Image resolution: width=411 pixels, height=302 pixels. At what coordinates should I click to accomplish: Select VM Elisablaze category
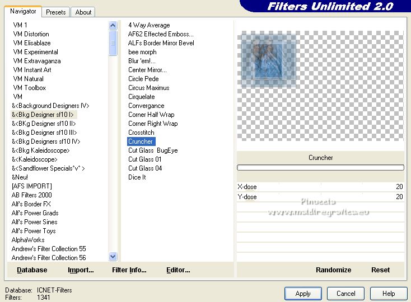(32, 43)
